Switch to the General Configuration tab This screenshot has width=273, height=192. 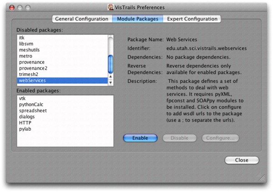(82, 19)
